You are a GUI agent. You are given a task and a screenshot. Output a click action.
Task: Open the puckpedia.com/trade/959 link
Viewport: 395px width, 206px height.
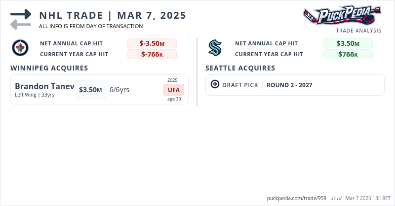coord(296,198)
